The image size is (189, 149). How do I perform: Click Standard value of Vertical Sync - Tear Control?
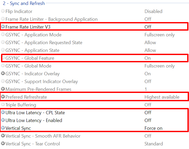coord(154,144)
